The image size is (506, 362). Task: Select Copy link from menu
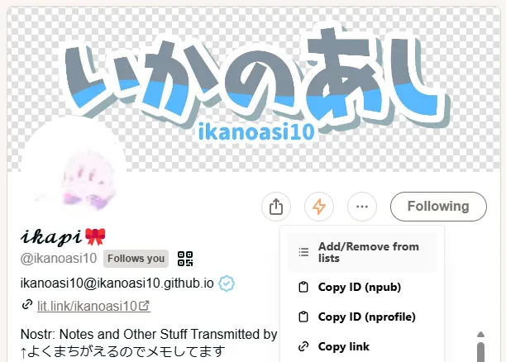(x=362, y=346)
